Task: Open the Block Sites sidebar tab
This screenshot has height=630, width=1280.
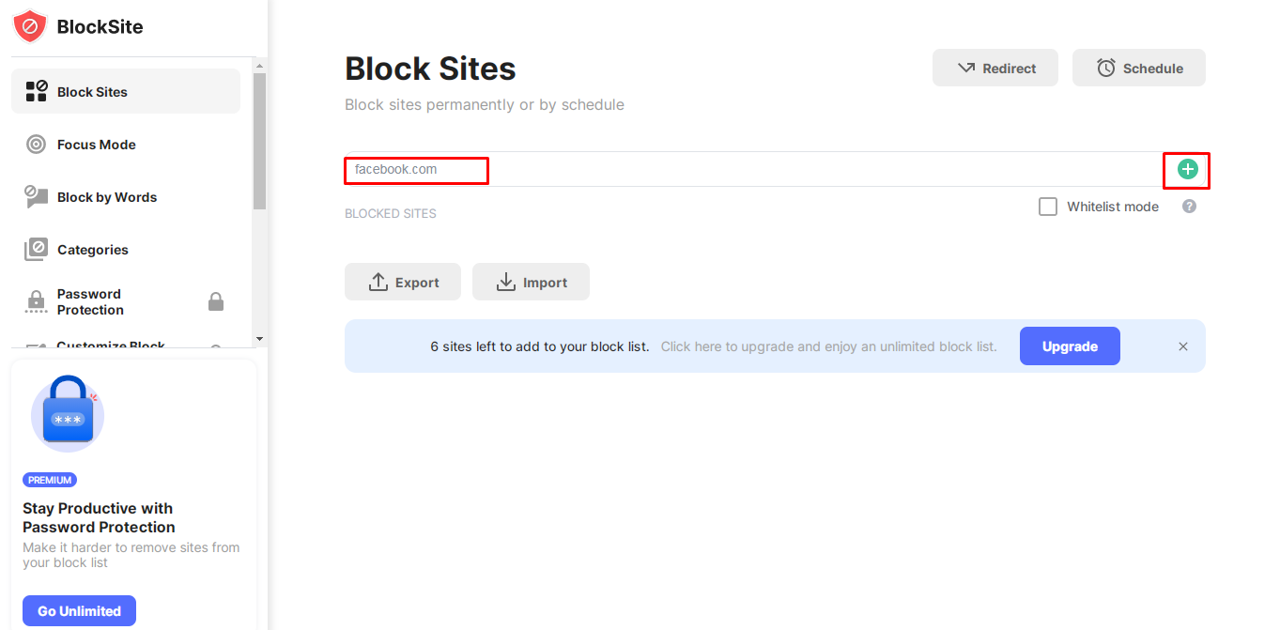Action: point(126,91)
